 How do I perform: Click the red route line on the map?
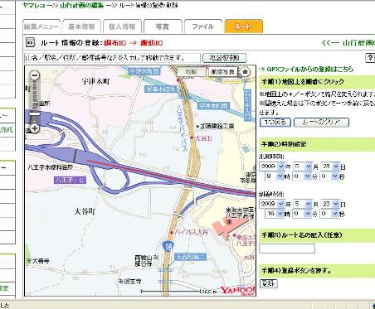click(x=172, y=177)
